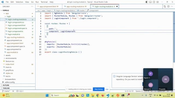
Task: Split the editor to the right
Action: (168, 7)
